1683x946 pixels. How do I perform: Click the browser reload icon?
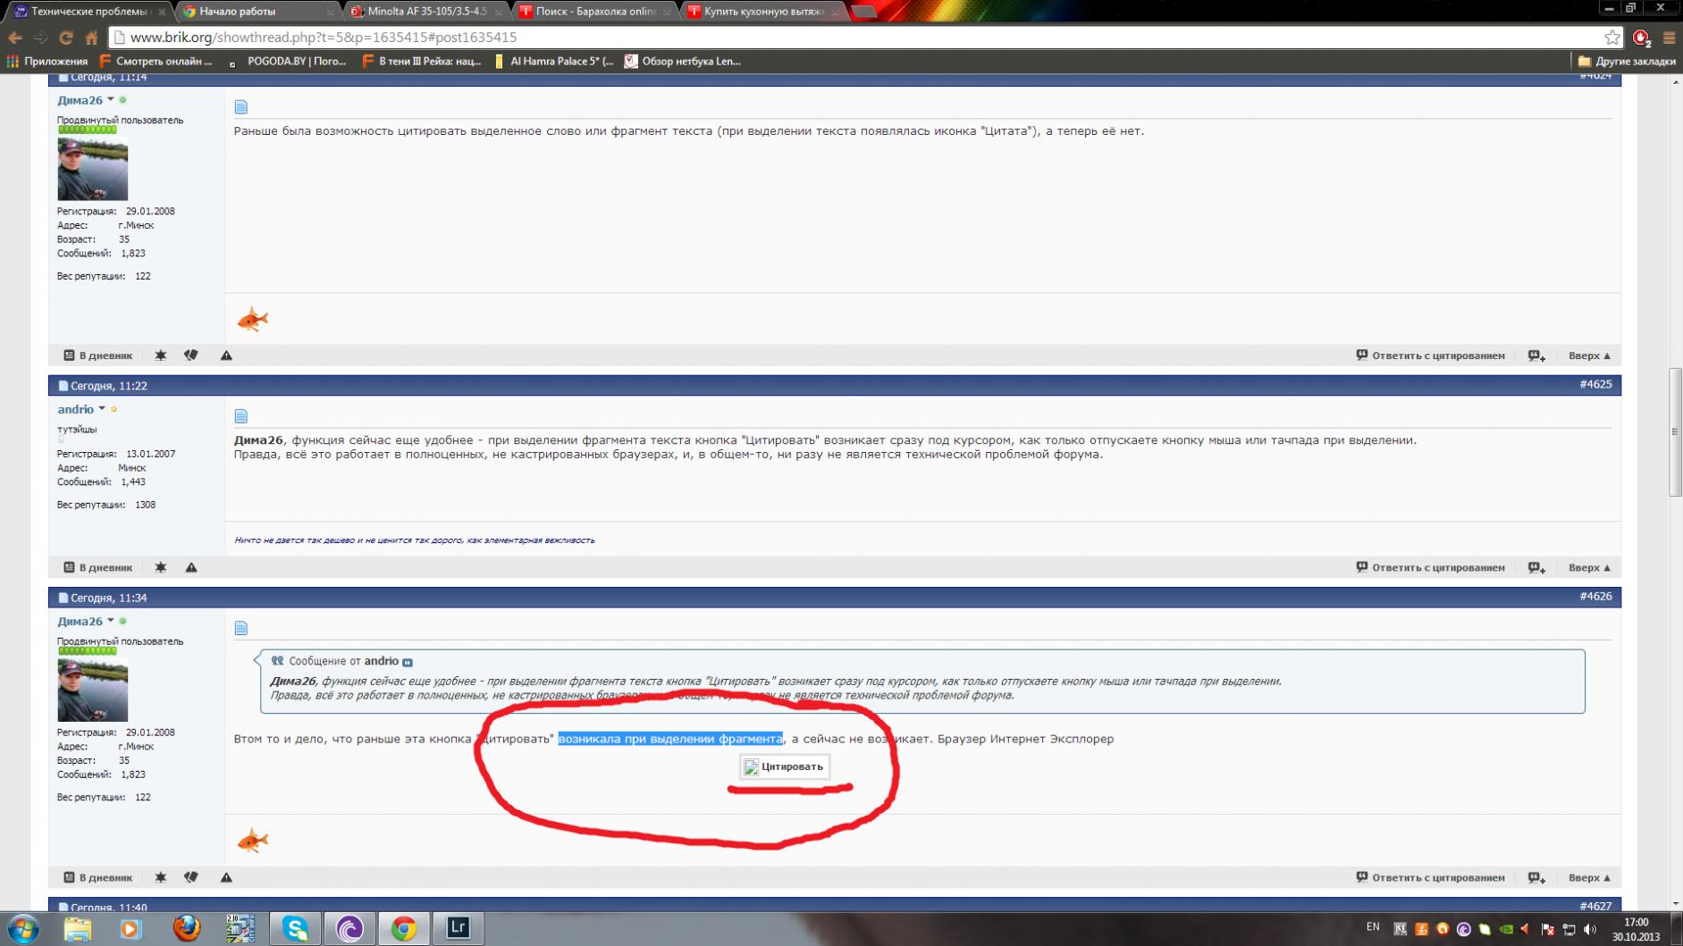click(65, 38)
